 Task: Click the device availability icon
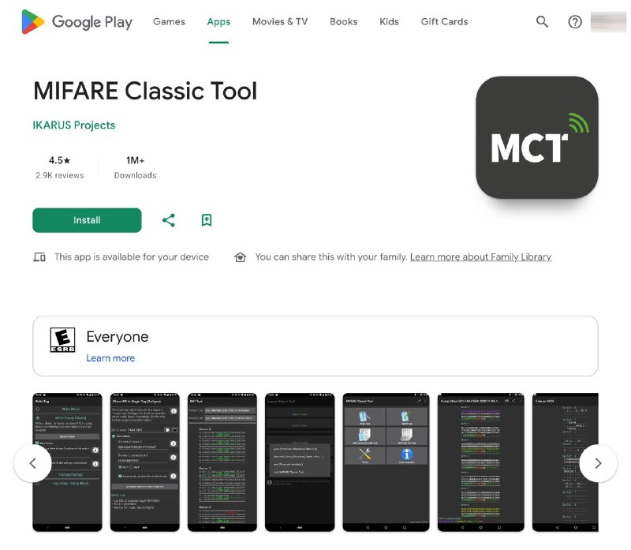pyautogui.click(x=39, y=257)
